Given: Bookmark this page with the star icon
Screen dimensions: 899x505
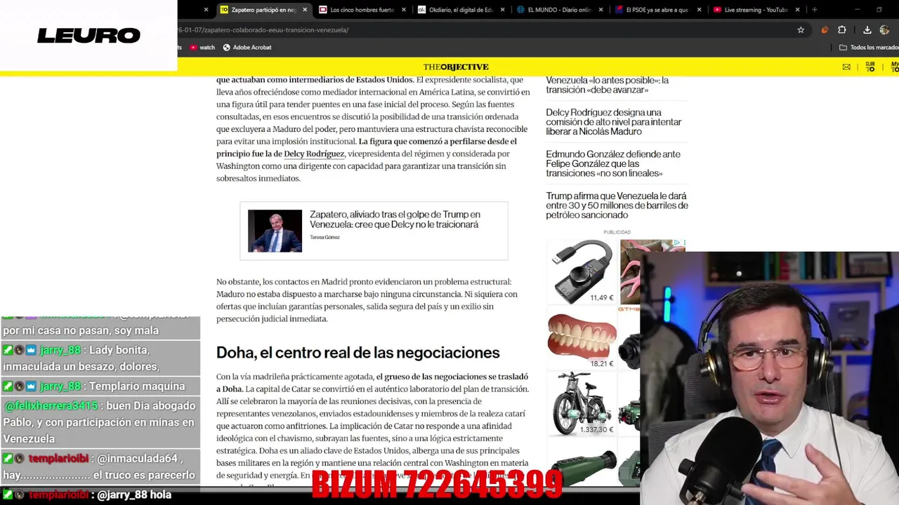Looking at the screenshot, I should pos(801,30).
